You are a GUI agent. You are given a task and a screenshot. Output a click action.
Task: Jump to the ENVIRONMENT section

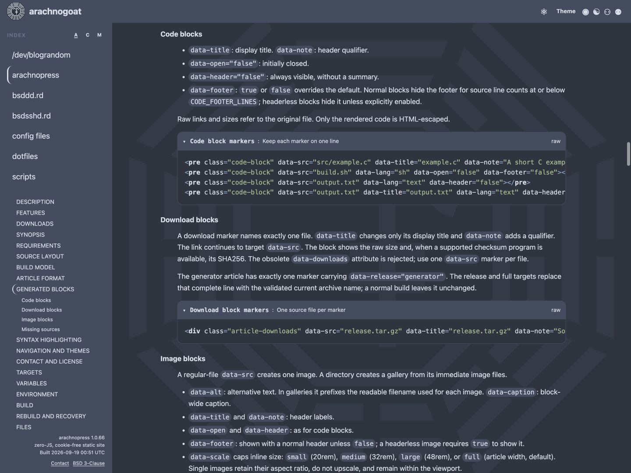pyautogui.click(x=37, y=394)
